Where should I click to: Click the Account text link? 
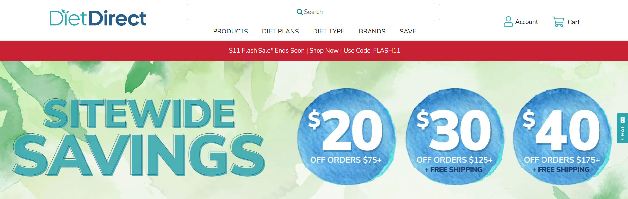[x=526, y=22]
